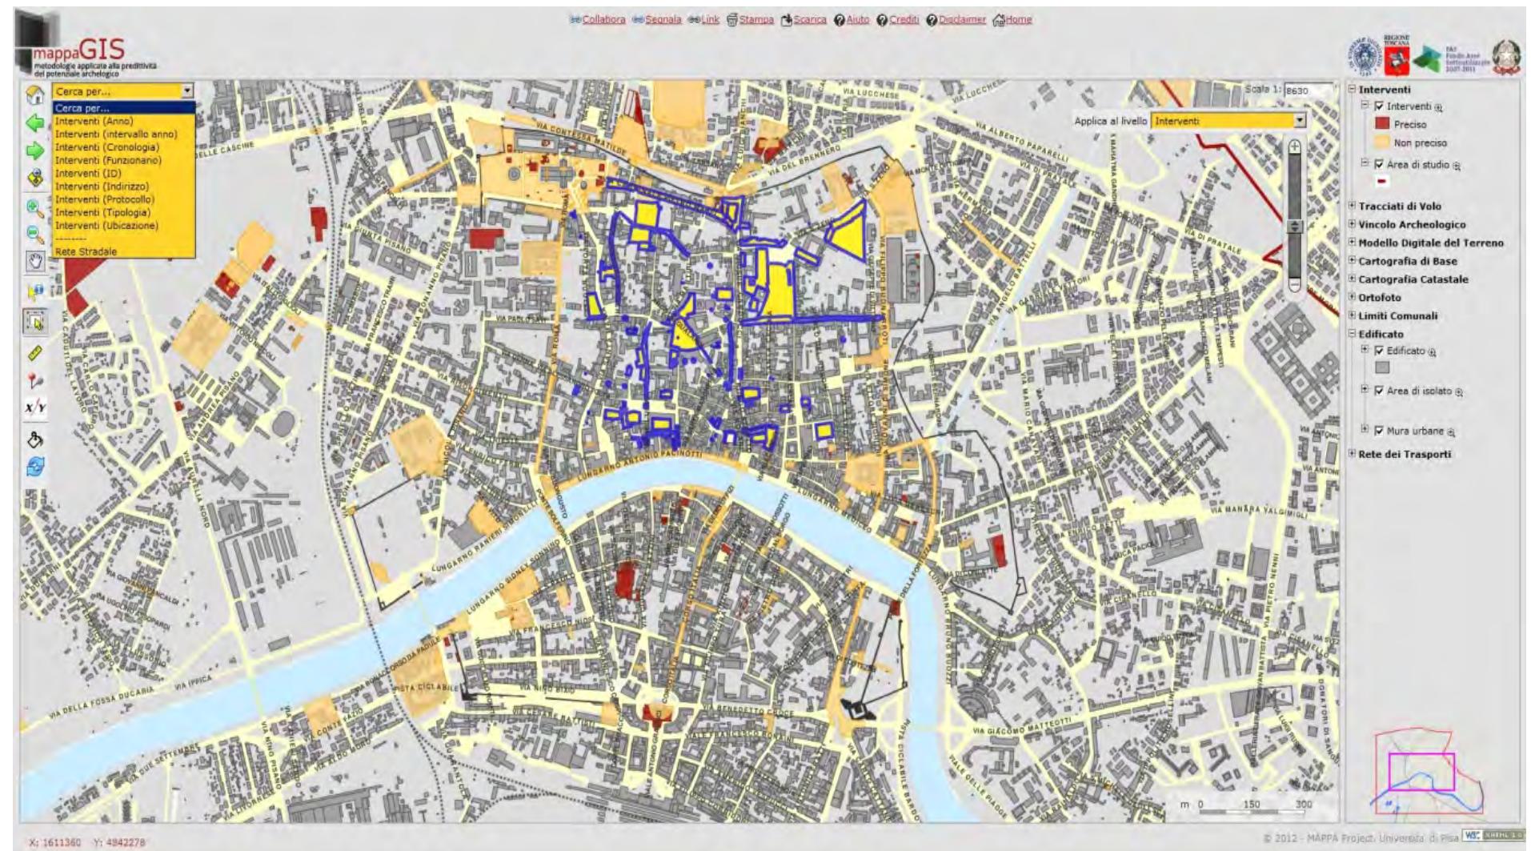Toggle the Area di isolato checkbox
Viewport: 1531px width, 851px height.
(1377, 389)
